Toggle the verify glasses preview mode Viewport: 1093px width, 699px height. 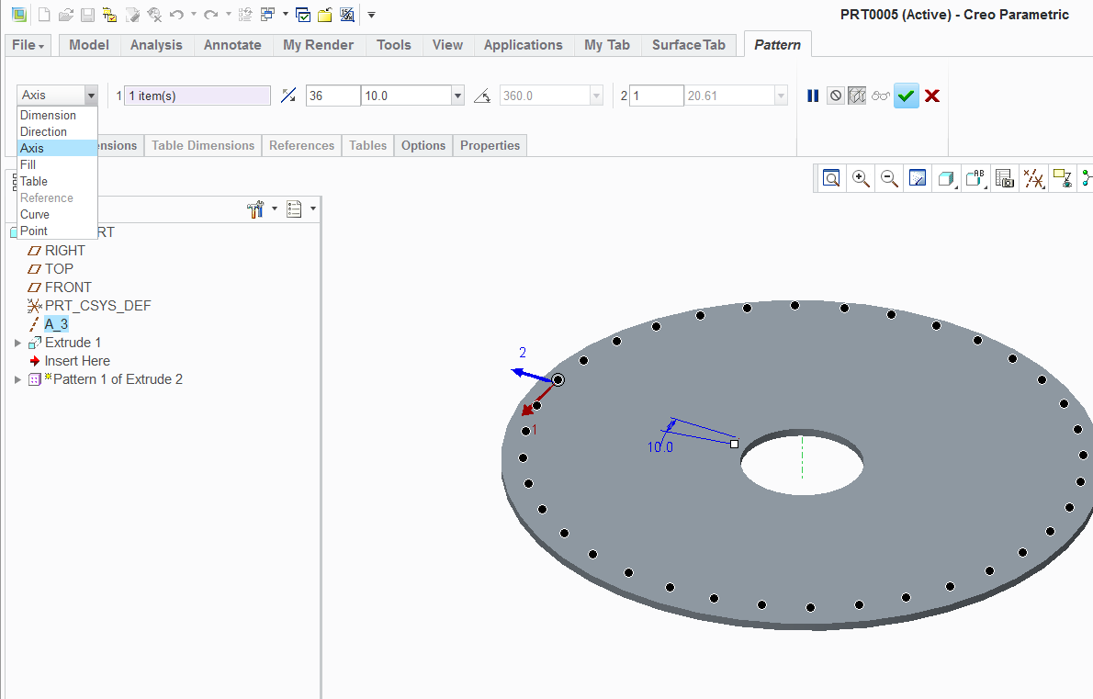tap(881, 96)
